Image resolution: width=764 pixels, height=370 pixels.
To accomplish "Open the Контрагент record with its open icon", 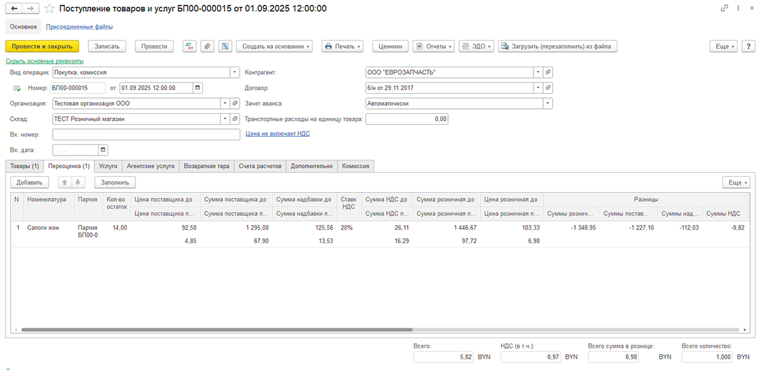I will (548, 72).
